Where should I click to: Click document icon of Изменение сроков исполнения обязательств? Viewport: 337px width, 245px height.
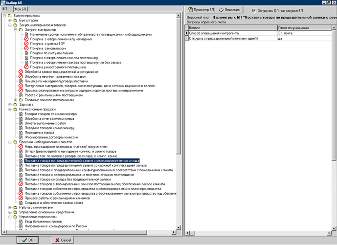(x=26, y=34)
